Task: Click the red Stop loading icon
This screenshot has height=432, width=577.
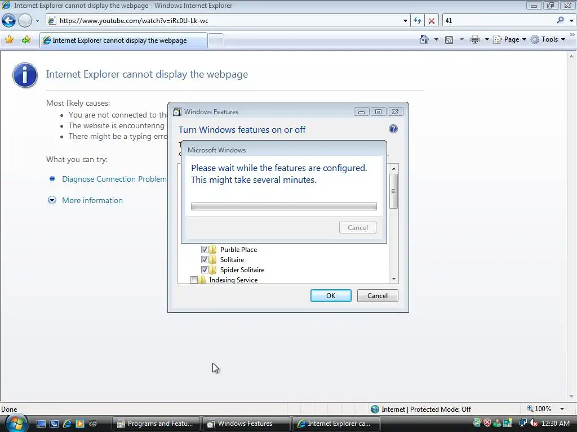Action: [431, 21]
